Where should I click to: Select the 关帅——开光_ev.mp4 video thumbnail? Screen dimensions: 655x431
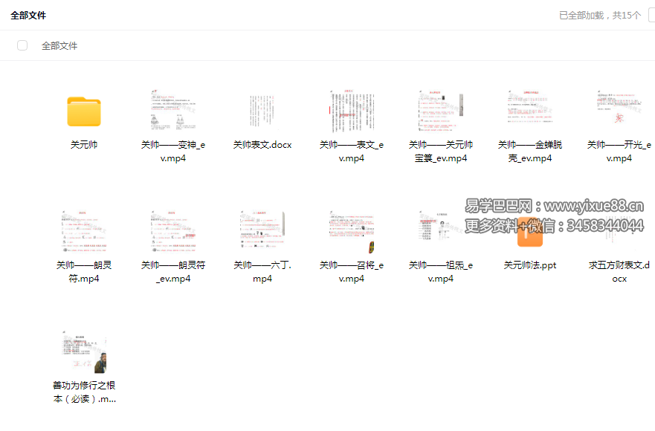pos(619,111)
